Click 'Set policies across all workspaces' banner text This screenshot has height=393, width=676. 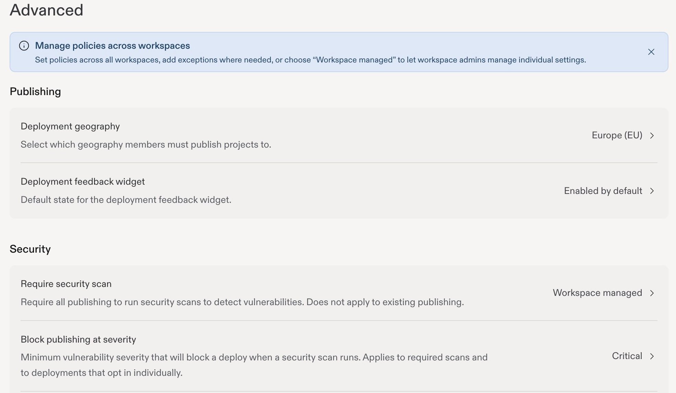311,60
